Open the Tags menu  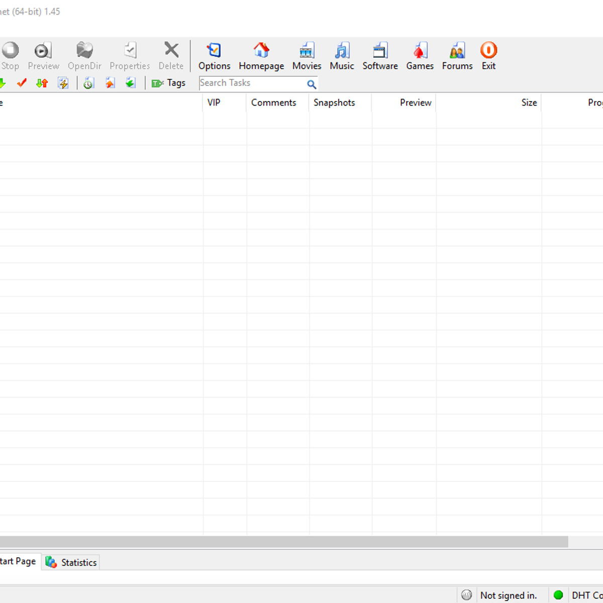pyautogui.click(x=169, y=83)
